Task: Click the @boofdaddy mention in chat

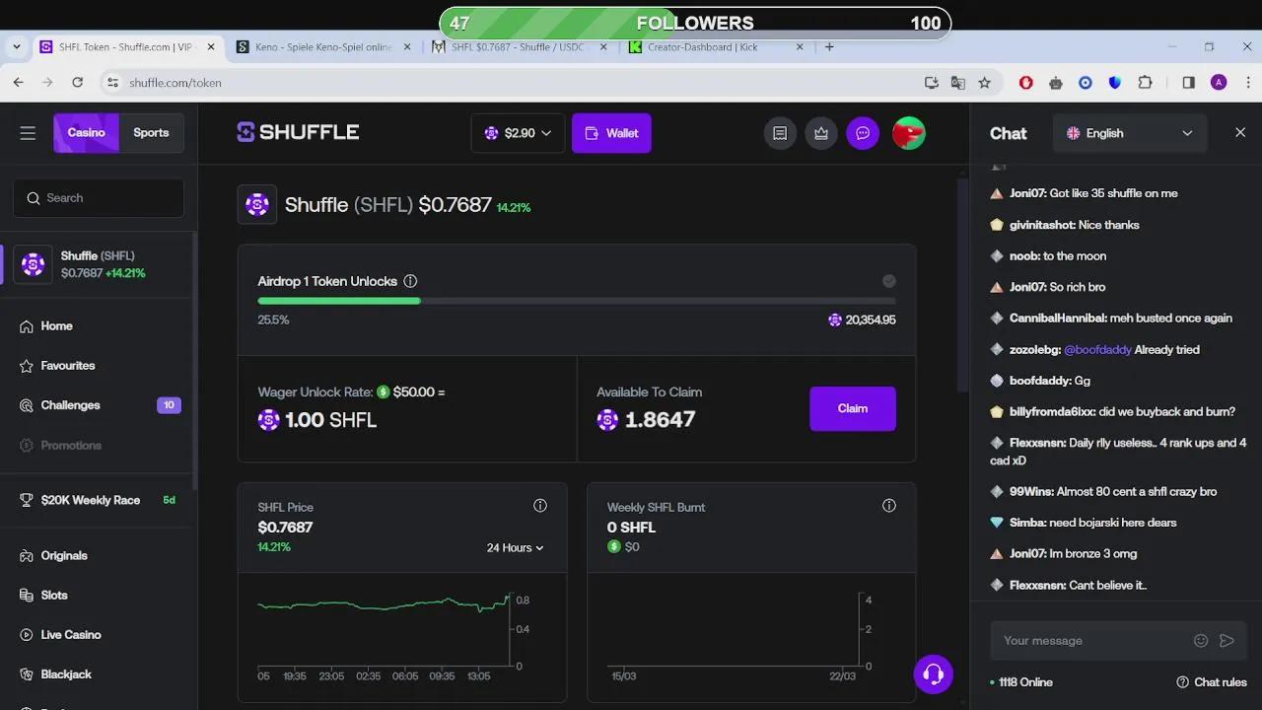Action: point(1097,350)
